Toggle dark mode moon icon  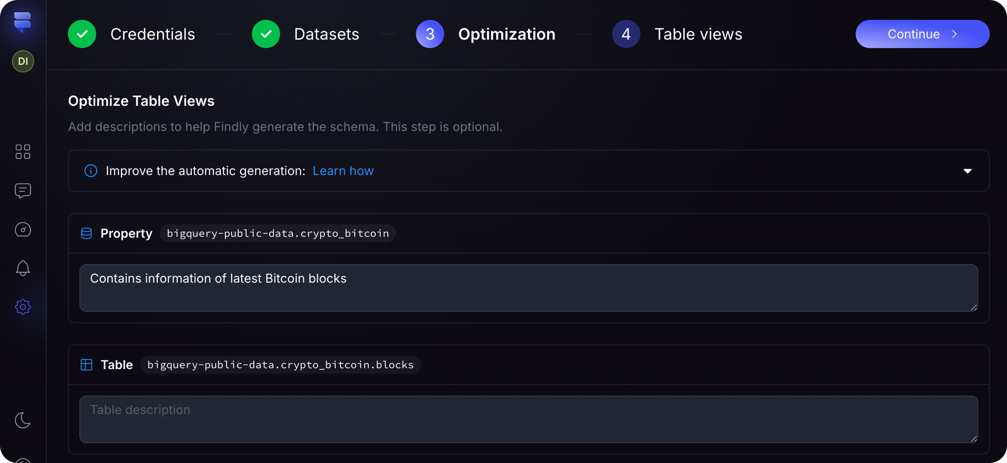click(x=23, y=420)
